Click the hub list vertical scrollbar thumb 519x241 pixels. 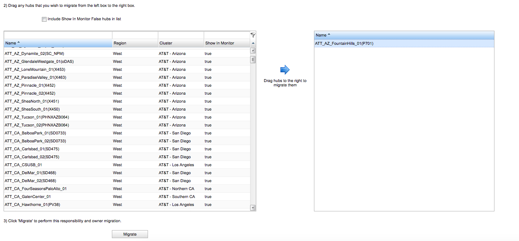(x=253, y=60)
